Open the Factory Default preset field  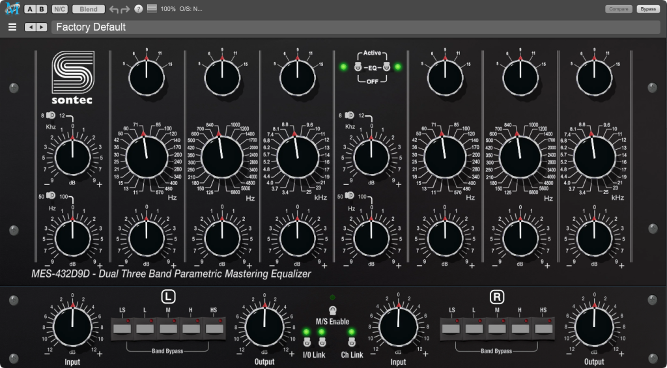point(356,27)
